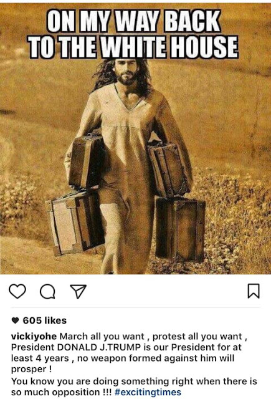Save the post with the bookmark icon
Image resolution: width=271 pixels, height=399 pixels.
pos(254,291)
